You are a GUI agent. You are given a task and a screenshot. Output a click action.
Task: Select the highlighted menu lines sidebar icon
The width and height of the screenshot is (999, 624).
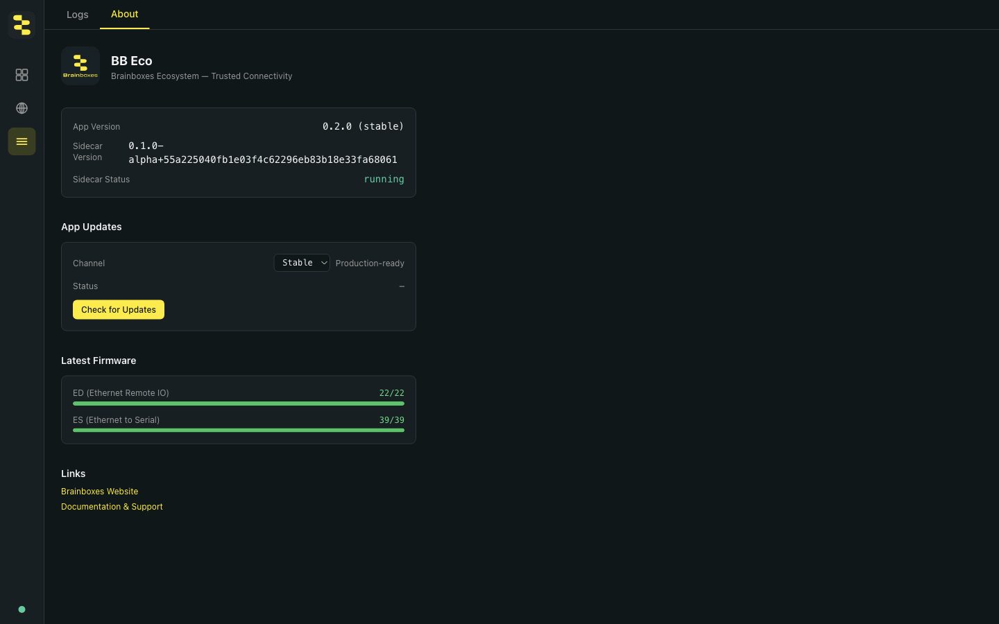coord(22,141)
